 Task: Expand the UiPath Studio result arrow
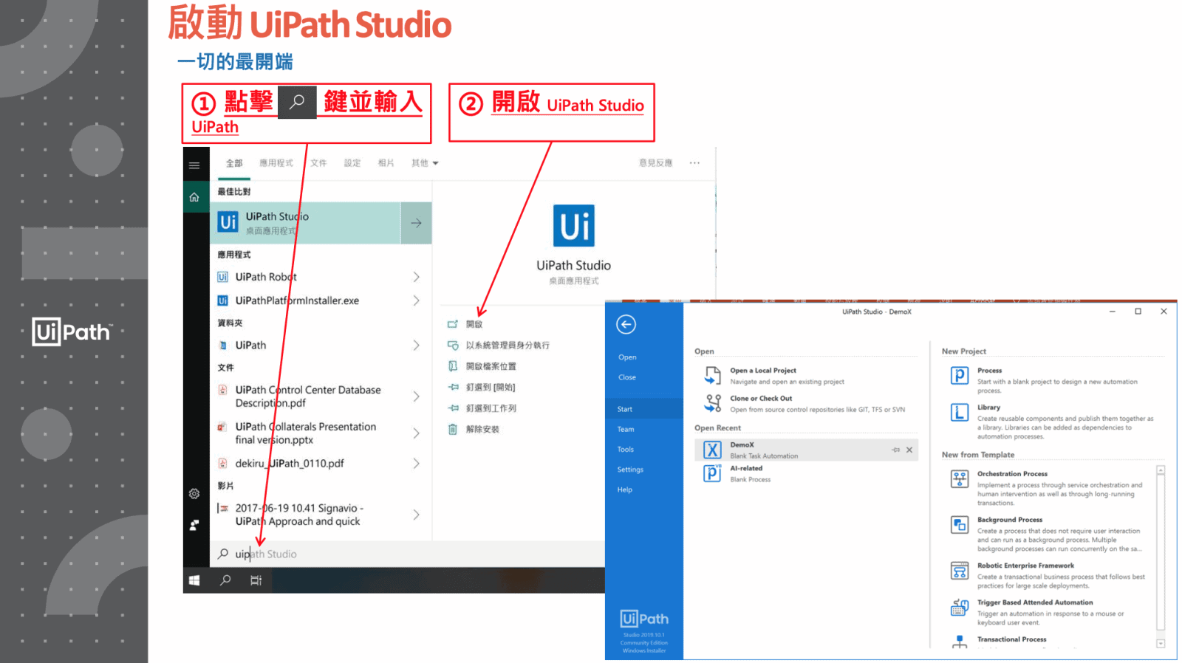coord(416,222)
